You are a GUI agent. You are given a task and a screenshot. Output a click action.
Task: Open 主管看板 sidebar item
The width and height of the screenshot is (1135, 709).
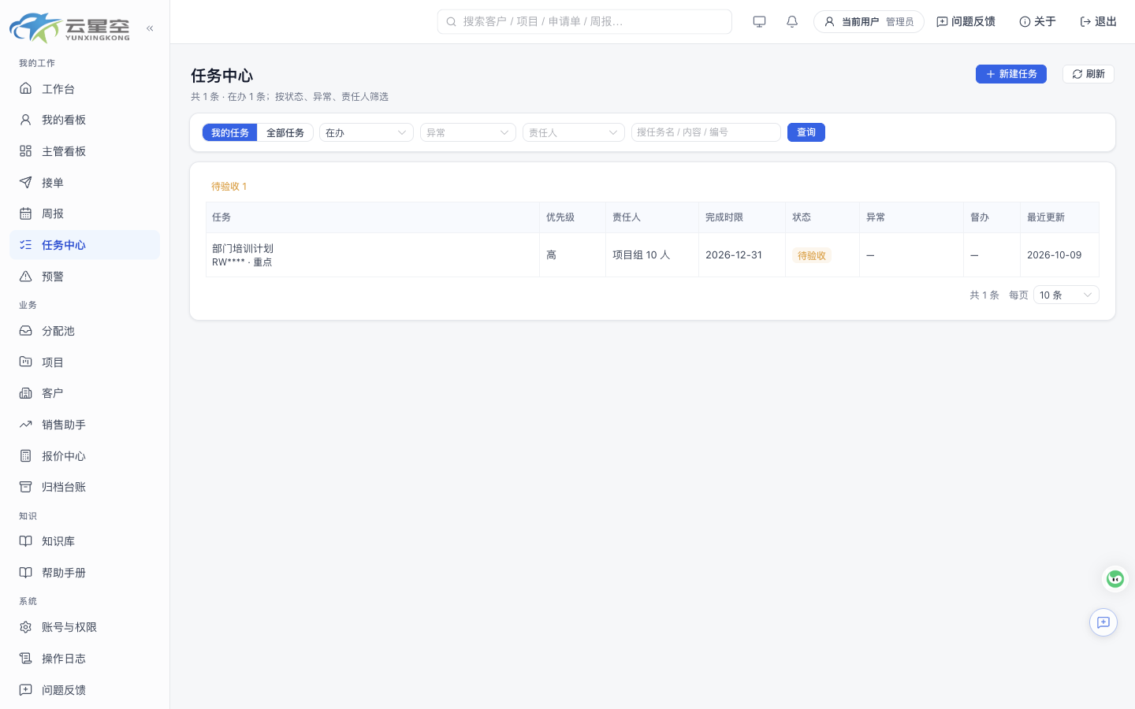pos(84,151)
